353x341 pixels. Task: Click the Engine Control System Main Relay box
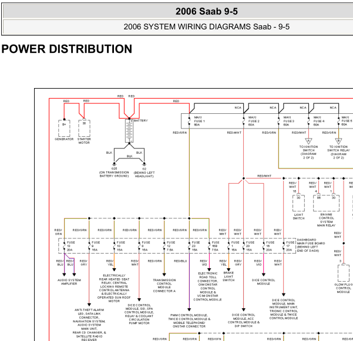(326, 203)
